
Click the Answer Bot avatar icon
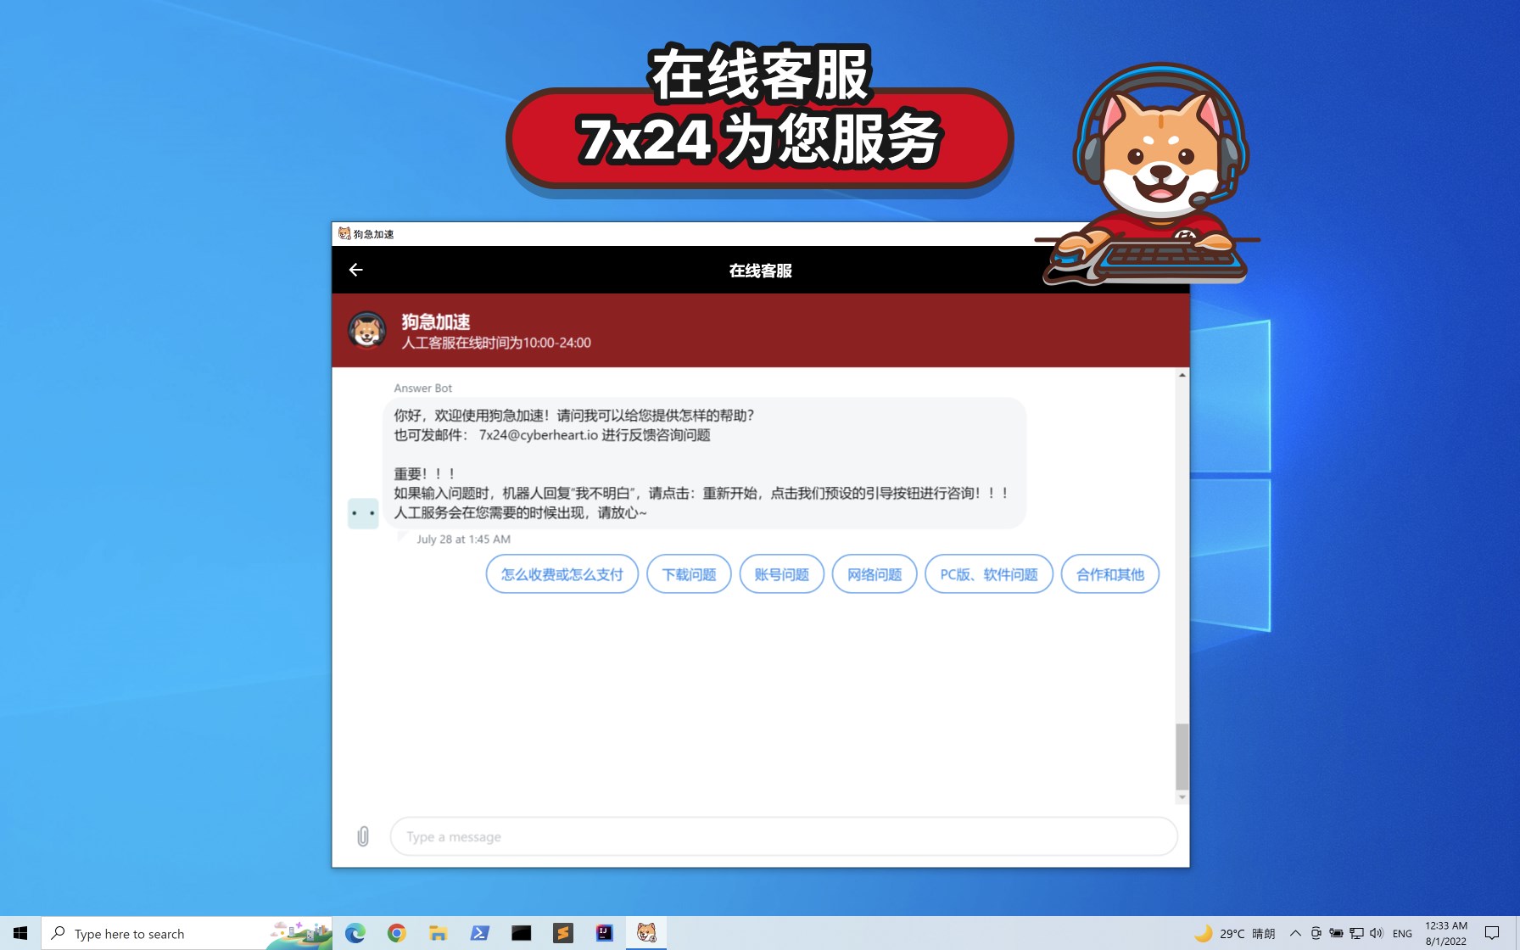point(363,513)
